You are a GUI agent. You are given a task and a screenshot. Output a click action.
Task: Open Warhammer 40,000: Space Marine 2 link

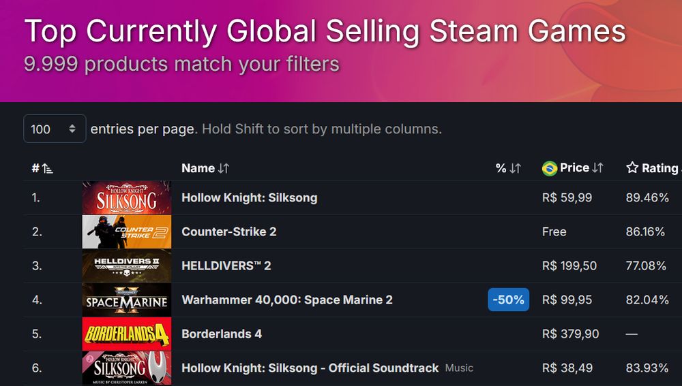pyautogui.click(x=287, y=300)
